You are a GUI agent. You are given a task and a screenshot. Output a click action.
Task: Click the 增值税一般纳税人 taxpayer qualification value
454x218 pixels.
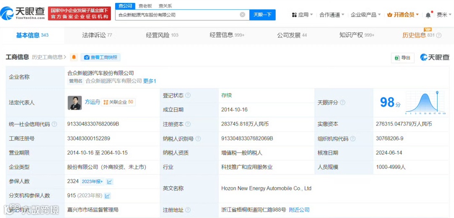click(241, 153)
